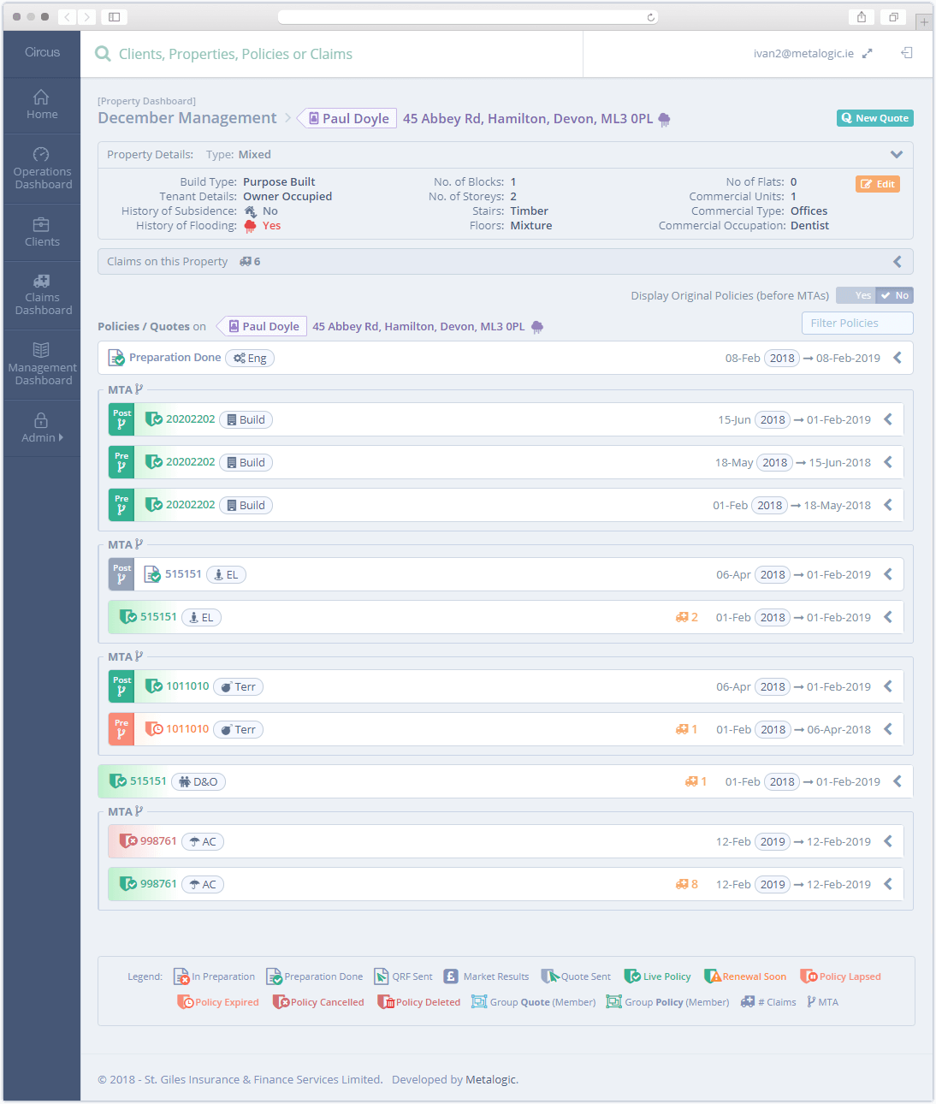Click into the Filter Policies field
Viewport: 936px width, 1104px height.
[x=856, y=323]
